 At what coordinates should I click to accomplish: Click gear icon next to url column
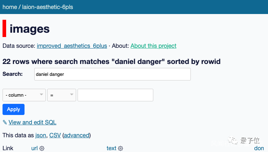(42, 148)
